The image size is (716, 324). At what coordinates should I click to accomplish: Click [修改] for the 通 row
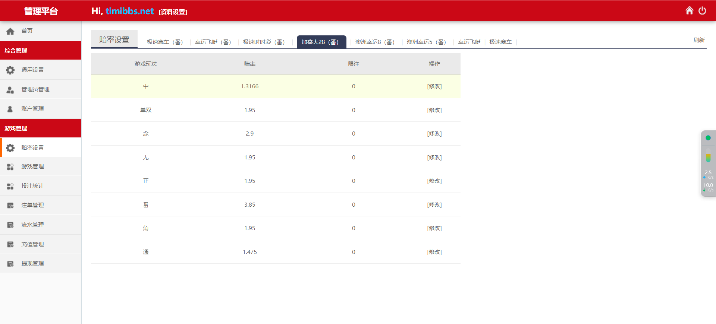(434, 252)
